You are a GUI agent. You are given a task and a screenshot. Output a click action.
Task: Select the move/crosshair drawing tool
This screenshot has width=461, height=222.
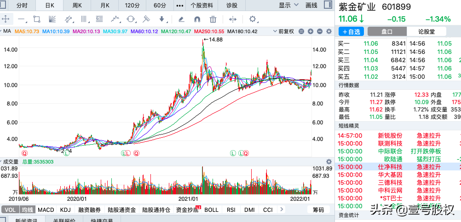point(6,19)
